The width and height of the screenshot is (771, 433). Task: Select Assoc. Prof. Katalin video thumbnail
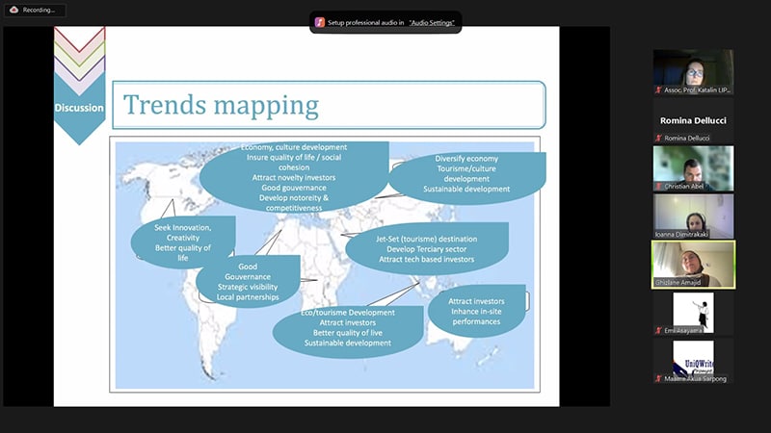pyautogui.click(x=693, y=67)
